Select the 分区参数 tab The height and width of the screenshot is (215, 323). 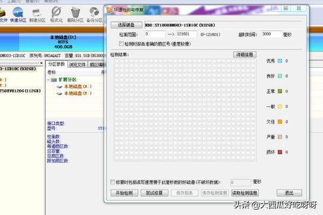point(57,64)
